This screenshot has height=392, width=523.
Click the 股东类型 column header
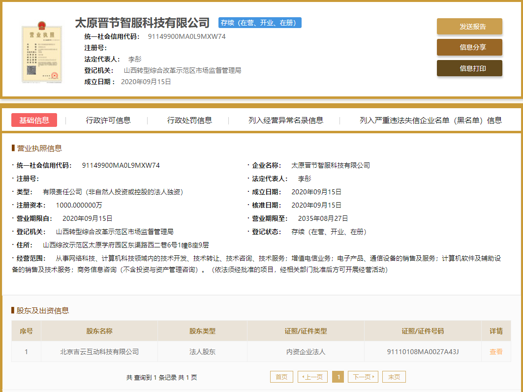[x=203, y=331]
